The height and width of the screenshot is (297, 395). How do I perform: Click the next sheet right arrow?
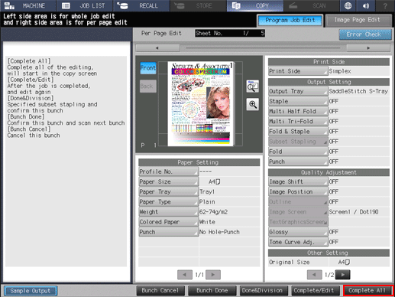tap(368, 48)
